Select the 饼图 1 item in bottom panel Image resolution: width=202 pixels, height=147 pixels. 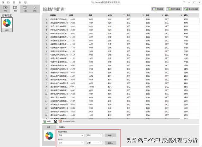(49, 127)
